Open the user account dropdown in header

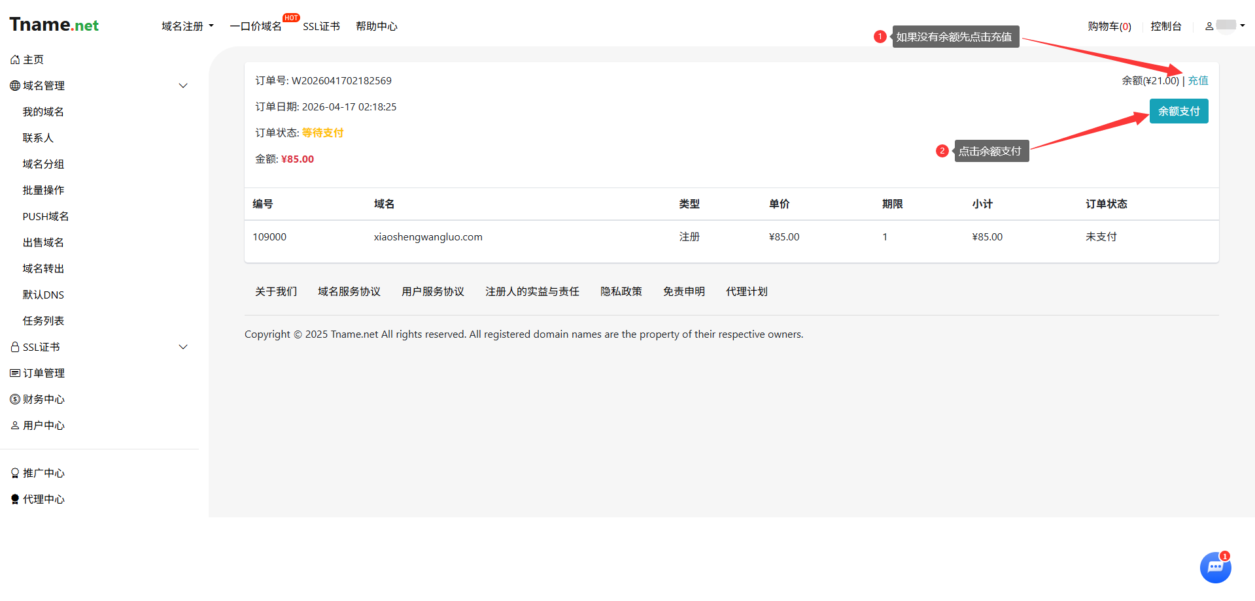pos(1225,26)
